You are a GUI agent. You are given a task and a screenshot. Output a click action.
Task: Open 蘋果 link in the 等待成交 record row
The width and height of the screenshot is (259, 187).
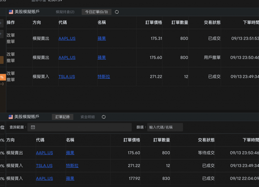coord(70,153)
